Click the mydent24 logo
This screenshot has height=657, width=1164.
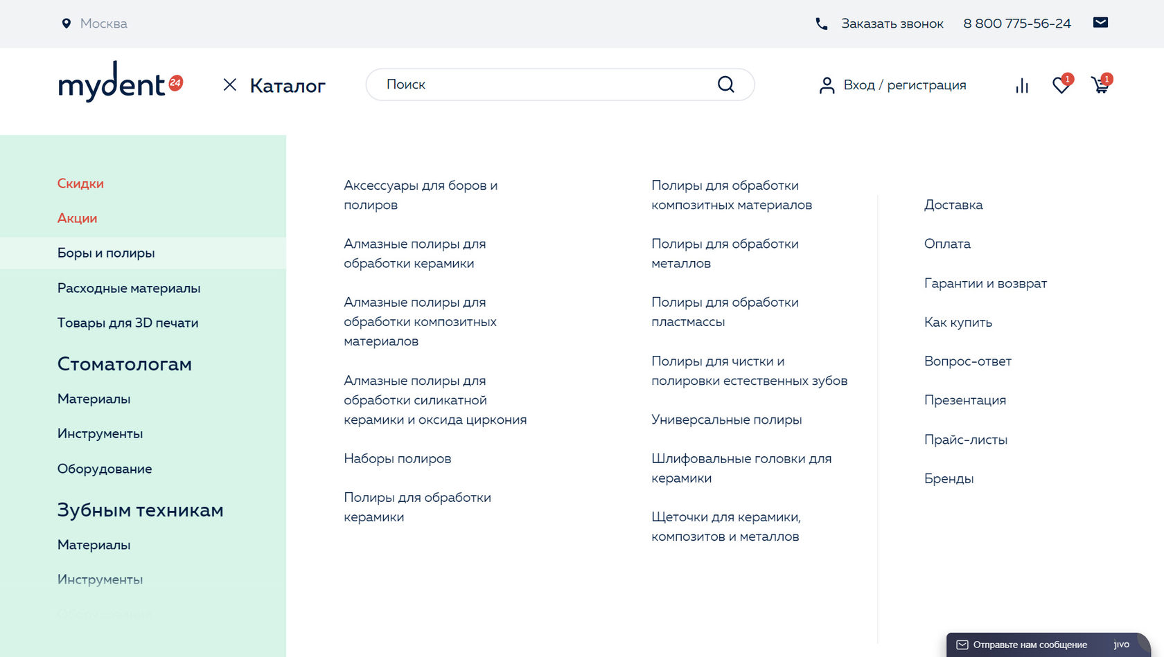118,84
